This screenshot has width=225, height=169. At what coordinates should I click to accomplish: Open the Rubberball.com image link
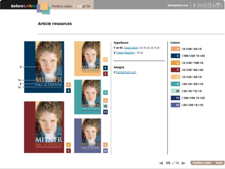127,72
